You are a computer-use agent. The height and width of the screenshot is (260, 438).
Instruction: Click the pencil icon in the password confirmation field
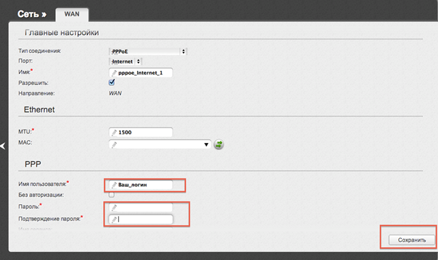pyautogui.click(x=114, y=220)
